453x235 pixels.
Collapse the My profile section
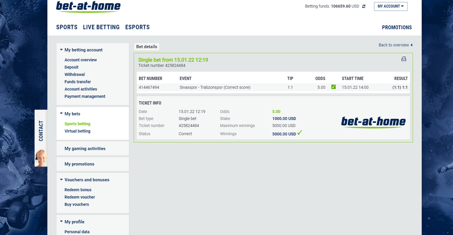click(x=61, y=222)
